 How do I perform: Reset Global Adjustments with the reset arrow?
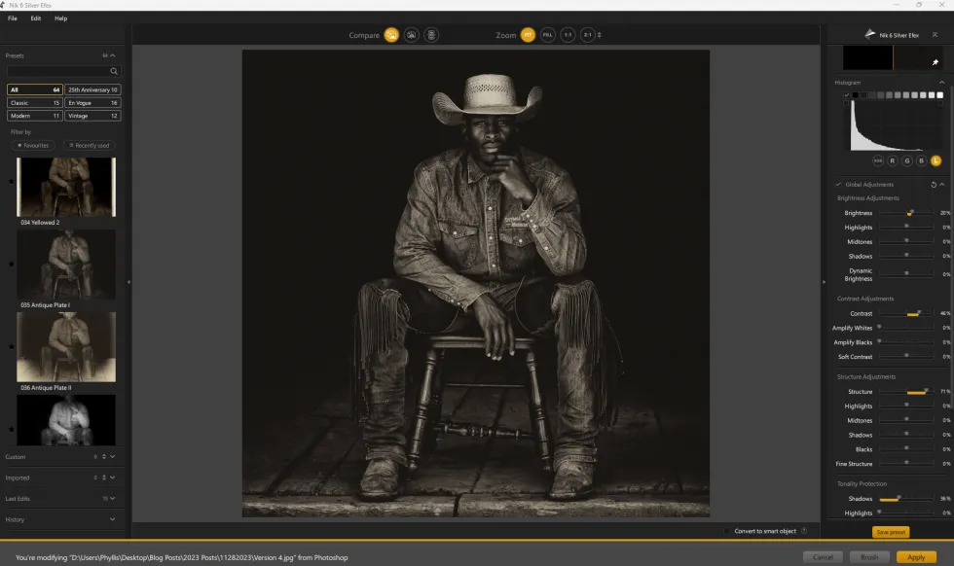click(x=934, y=184)
